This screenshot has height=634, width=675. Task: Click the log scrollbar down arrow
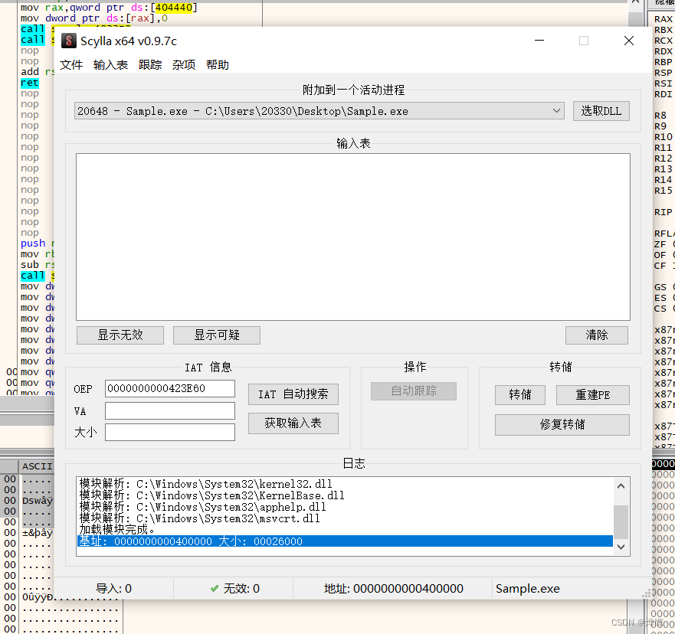pyautogui.click(x=621, y=547)
